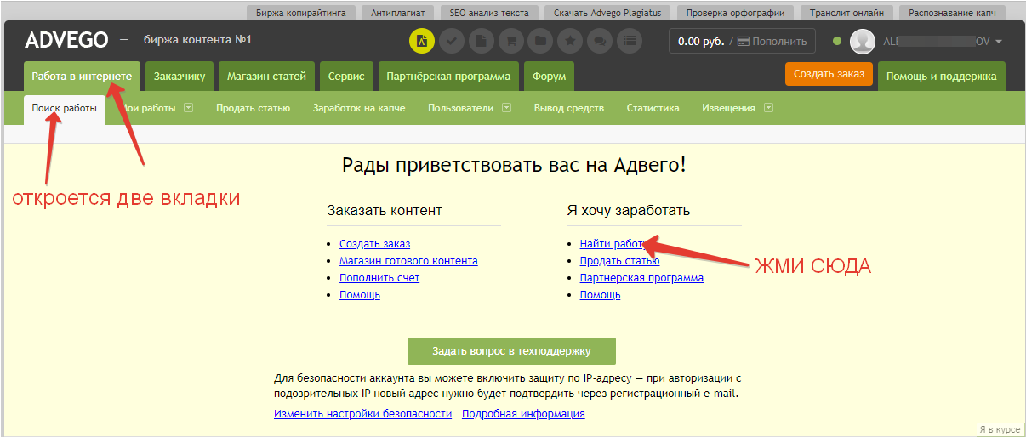Open SEO анализ текста top link
Viewport: 1026px width, 437px height.
488,13
